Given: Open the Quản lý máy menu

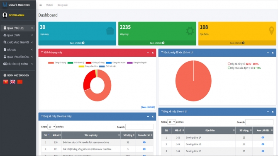Looking at the screenshot, I should (18, 35).
